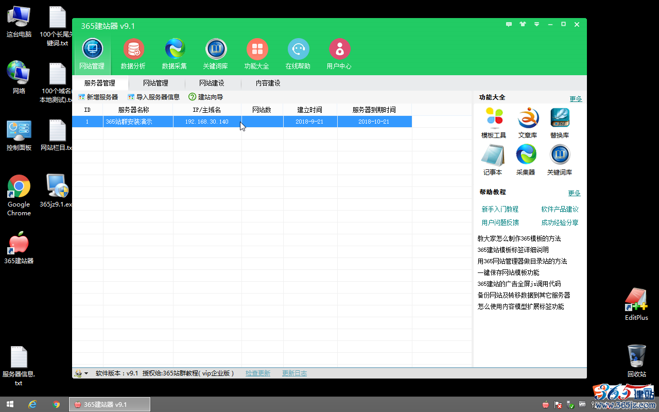The image size is (659, 412).
Task: Select the 控制面板 desktop icon
Action: tap(19, 135)
